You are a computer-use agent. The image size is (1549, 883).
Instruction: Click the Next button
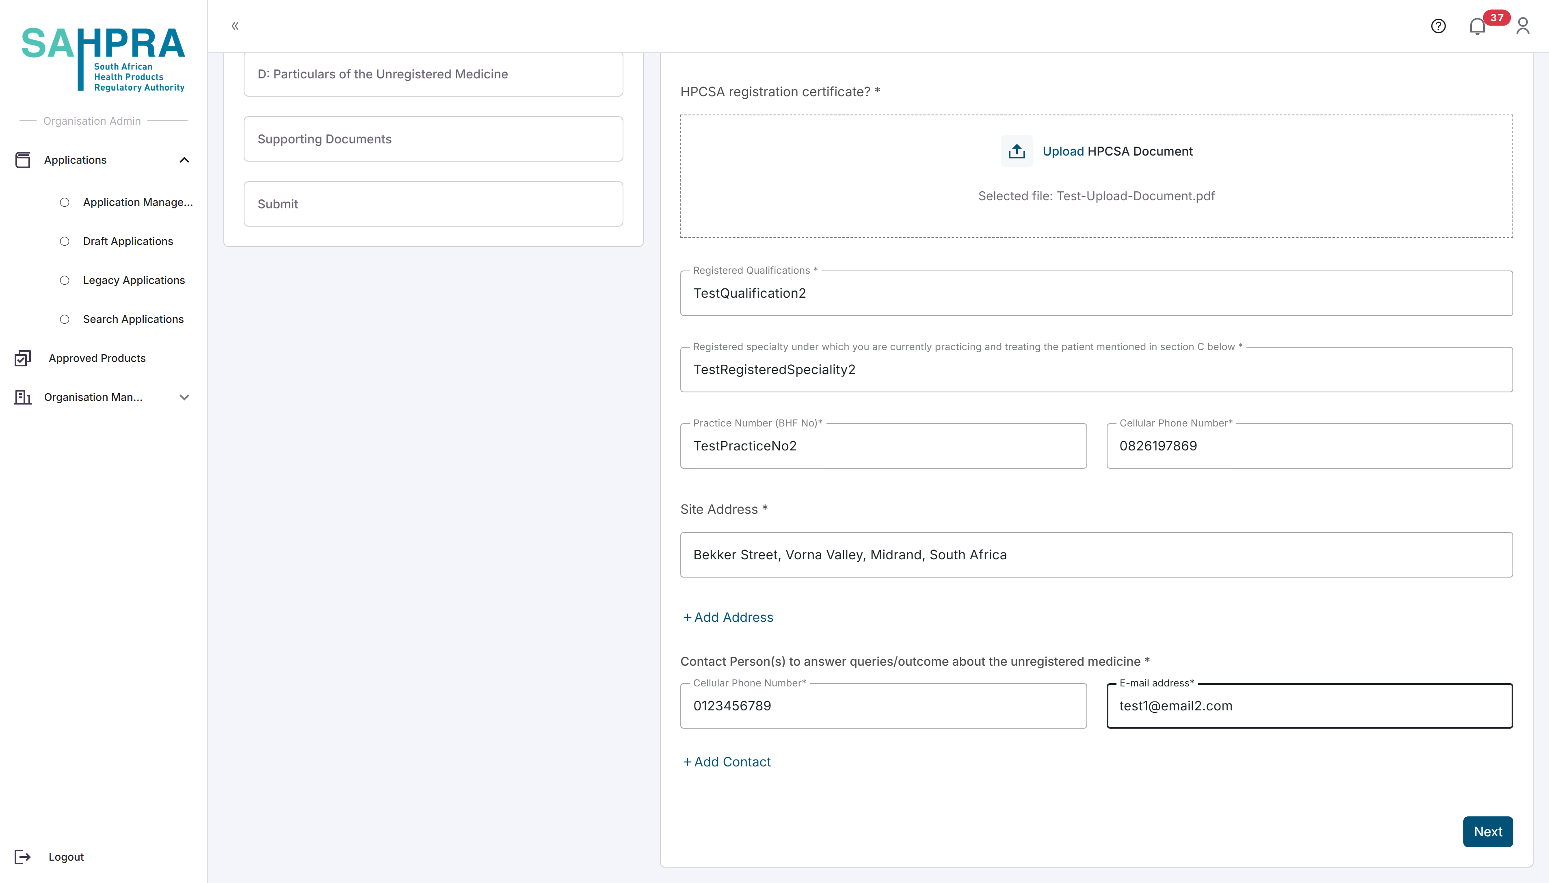click(x=1488, y=831)
